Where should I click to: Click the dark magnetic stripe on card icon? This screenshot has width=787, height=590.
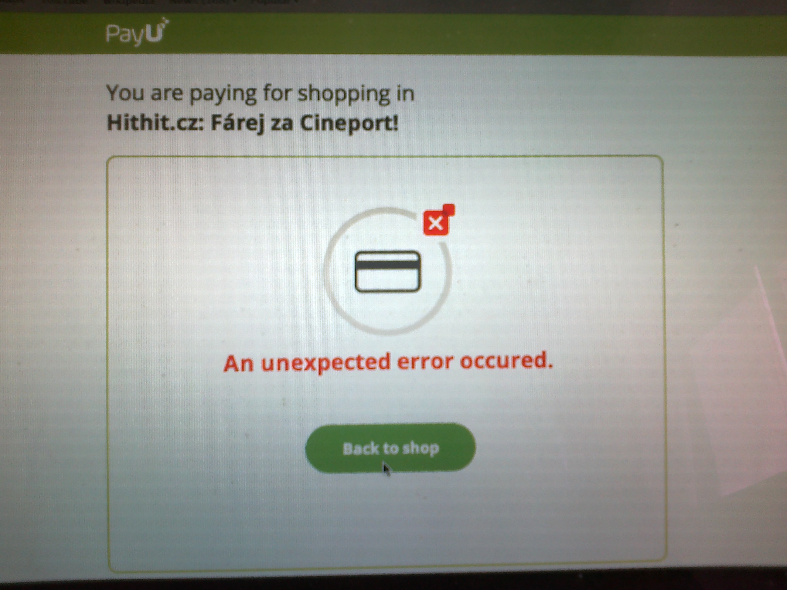point(387,264)
